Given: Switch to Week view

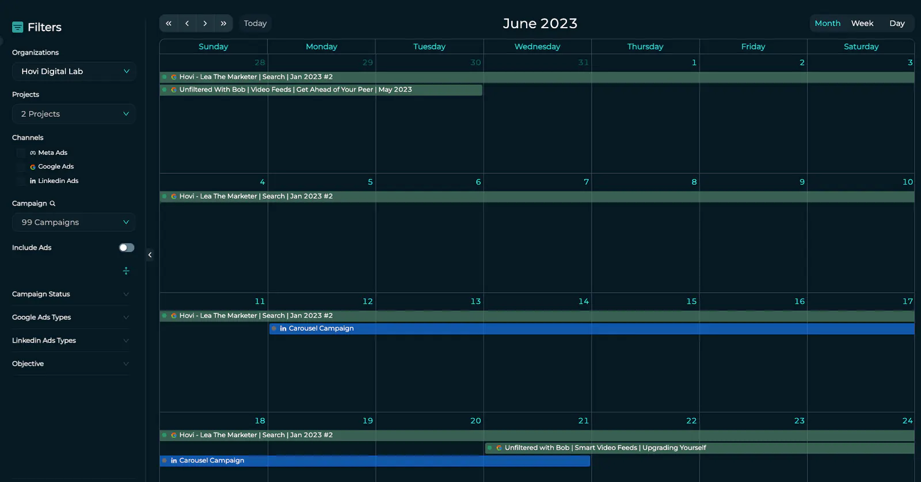Looking at the screenshot, I should coord(862,24).
